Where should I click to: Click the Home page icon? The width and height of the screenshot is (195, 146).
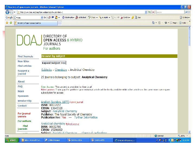tap(153, 23)
